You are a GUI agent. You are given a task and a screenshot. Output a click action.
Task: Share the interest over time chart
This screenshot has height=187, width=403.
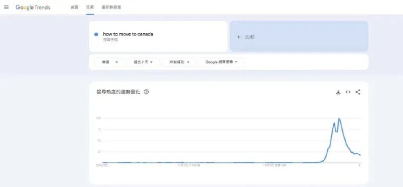(x=358, y=92)
